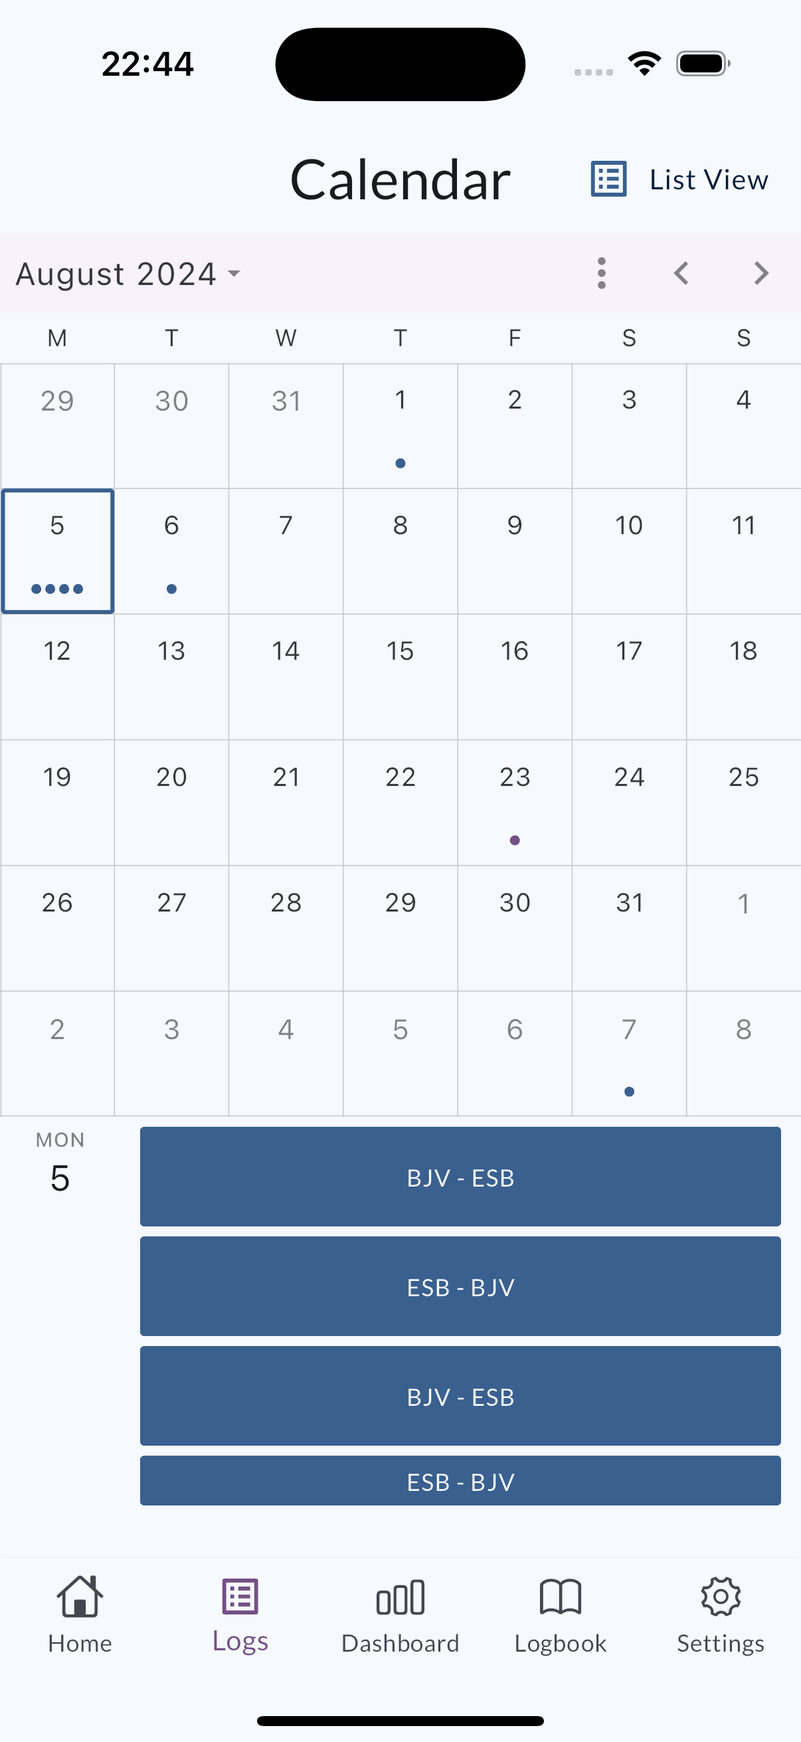
Task: Open the first BJV - ESB flight entry
Action: pos(460,1177)
